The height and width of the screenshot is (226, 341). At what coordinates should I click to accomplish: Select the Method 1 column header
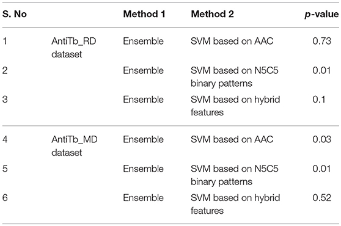[x=144, y=14]
